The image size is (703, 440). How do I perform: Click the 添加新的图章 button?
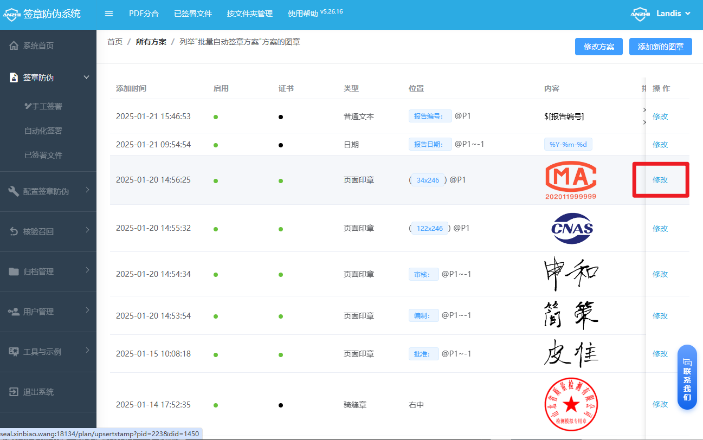pyautogui.click(x=660, y=47)
